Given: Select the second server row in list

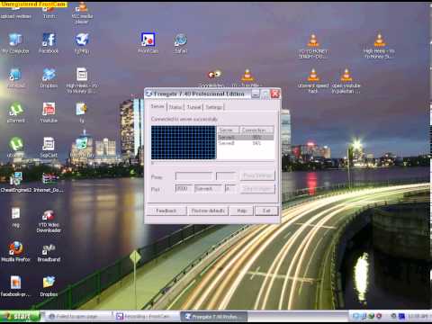Looking at the screenshot, I should (x=246, y=143).
